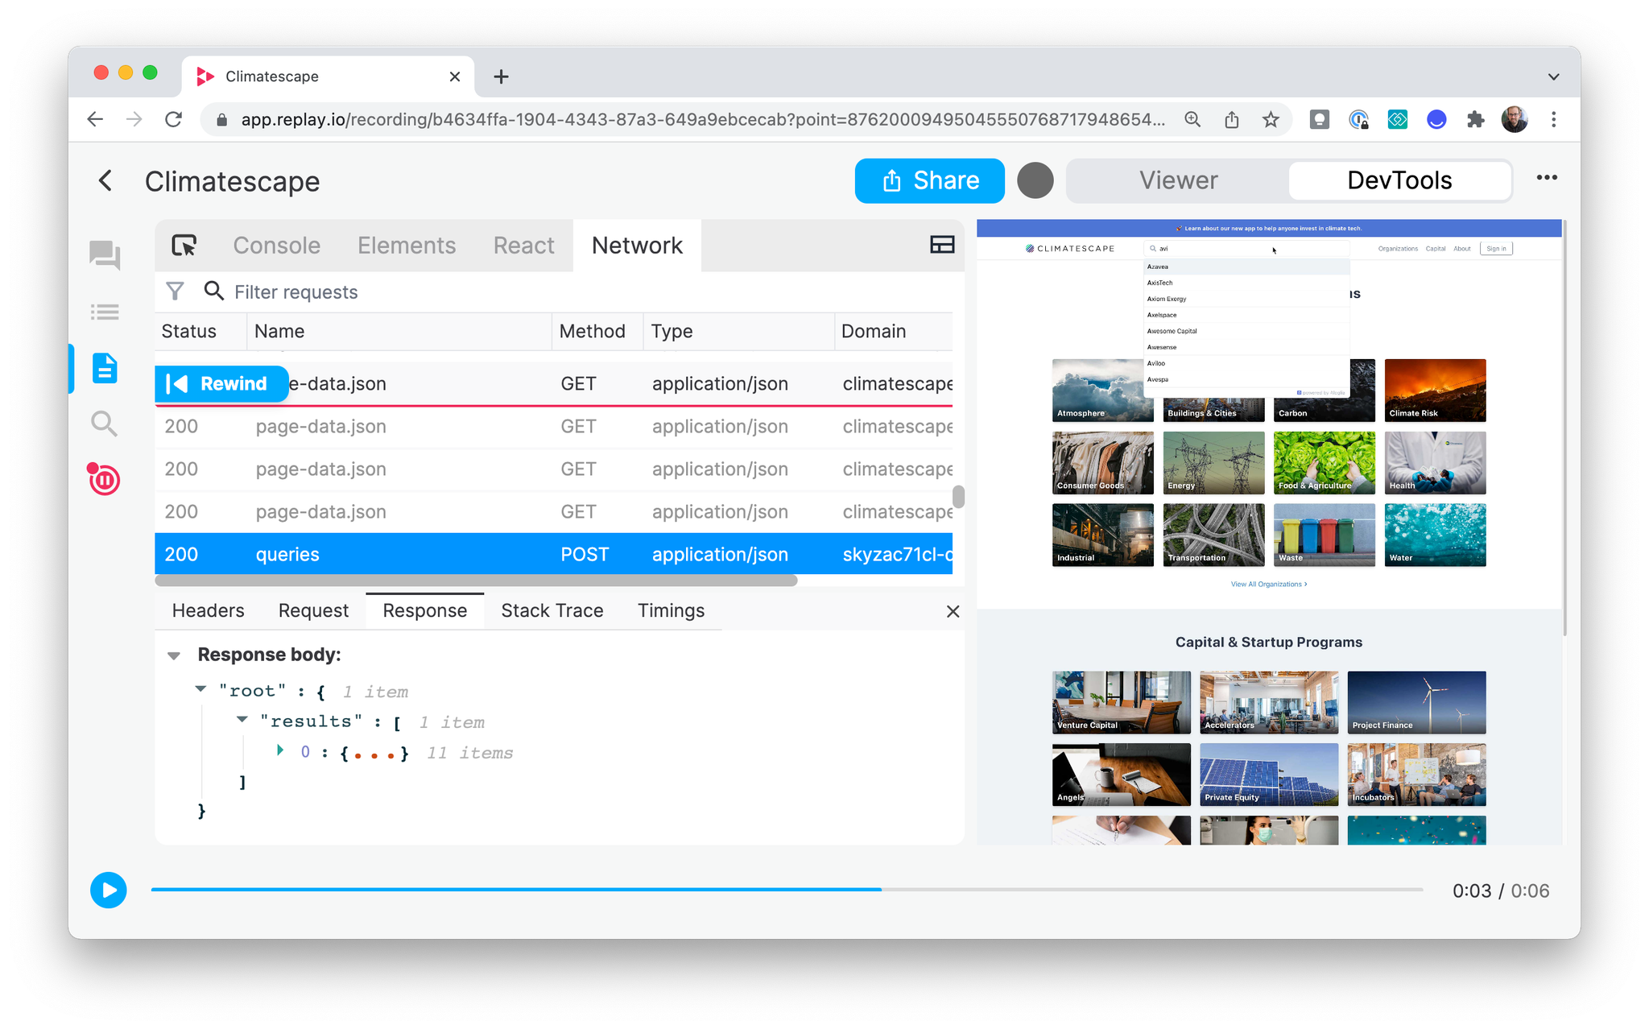Open the React tab

[524, 246]
